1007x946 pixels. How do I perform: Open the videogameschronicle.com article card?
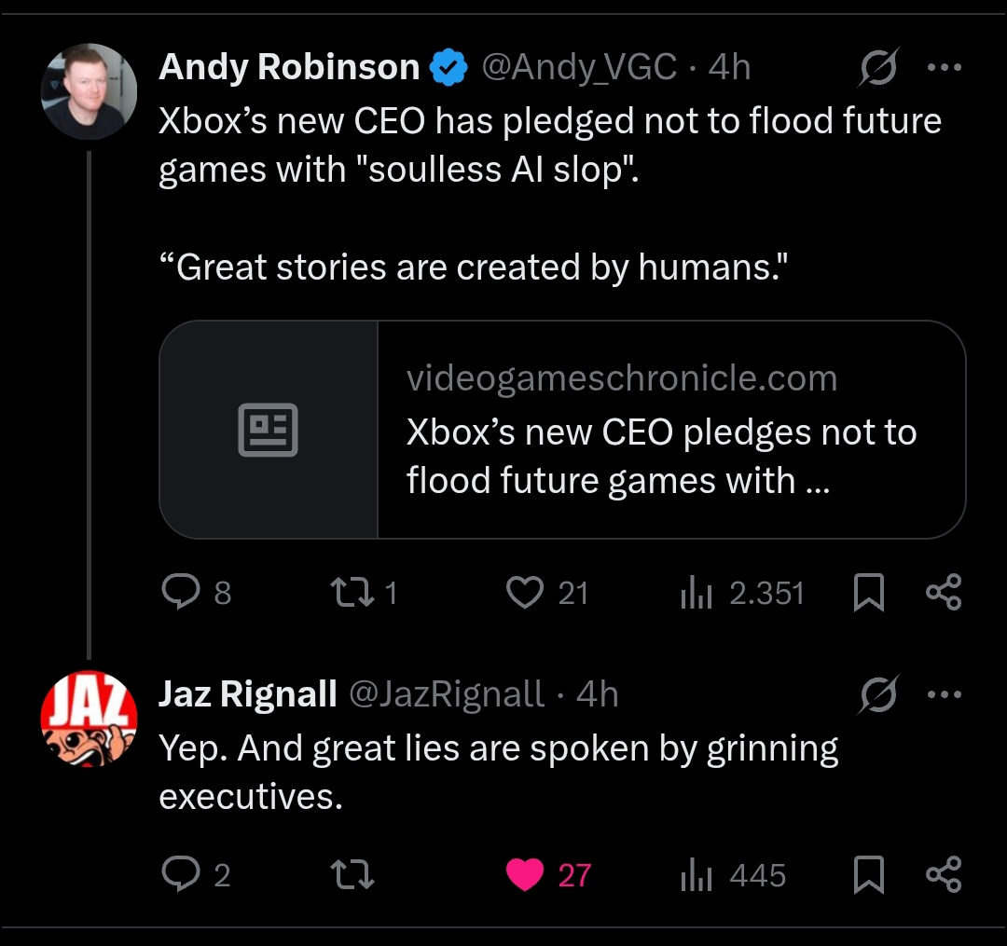click(x=562, y=430)
